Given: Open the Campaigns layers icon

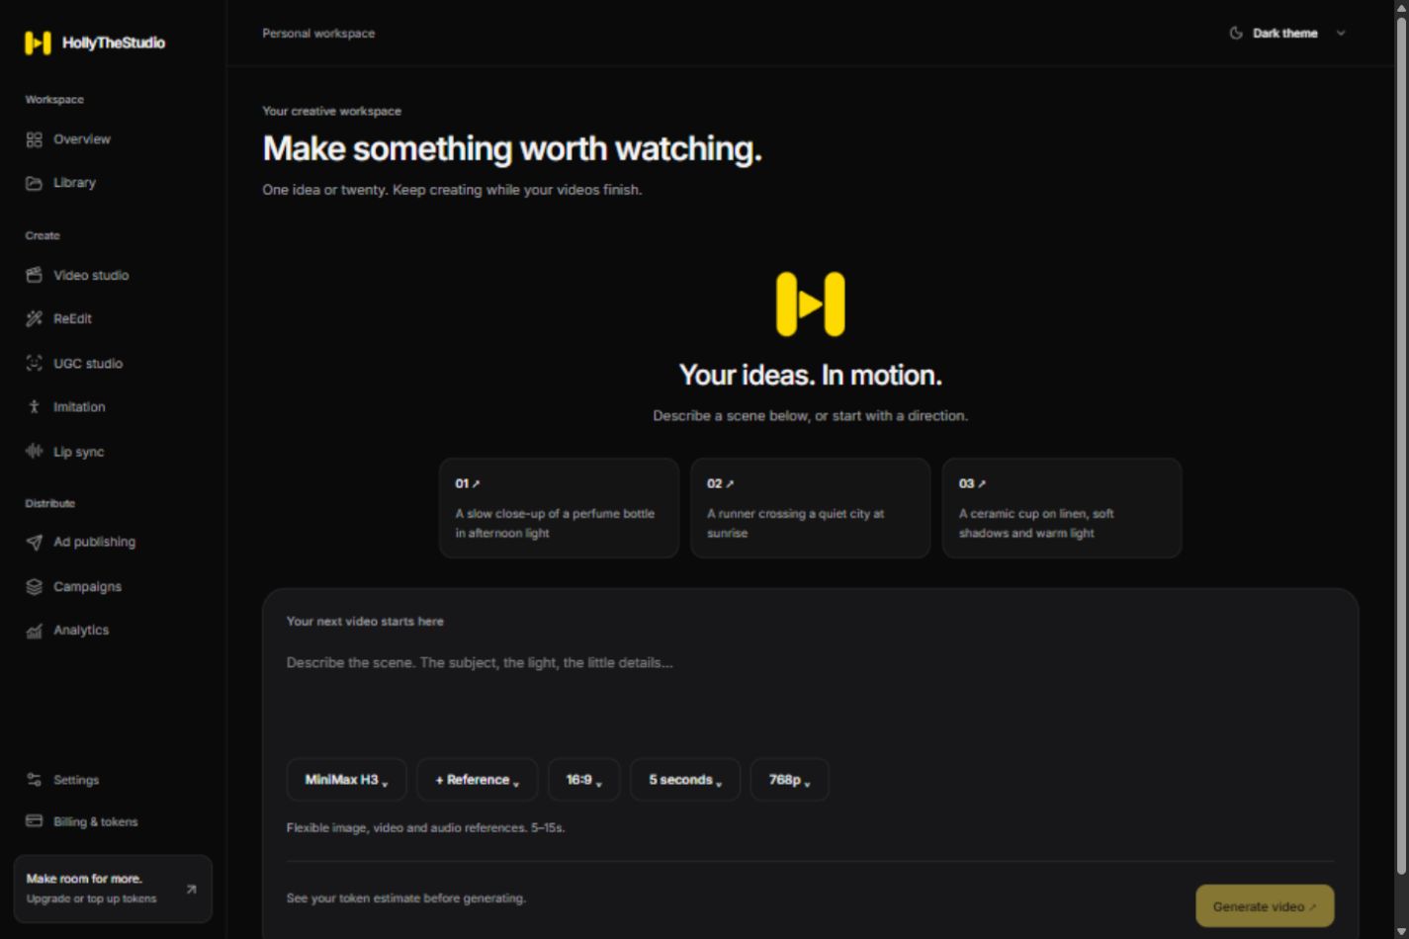Looking at the screenshot, I should tap(35, 586).
